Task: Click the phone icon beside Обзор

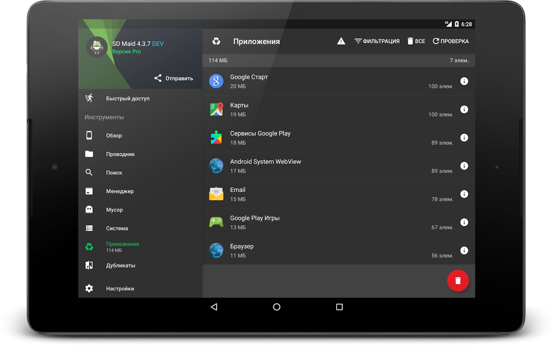Action: 89,135
